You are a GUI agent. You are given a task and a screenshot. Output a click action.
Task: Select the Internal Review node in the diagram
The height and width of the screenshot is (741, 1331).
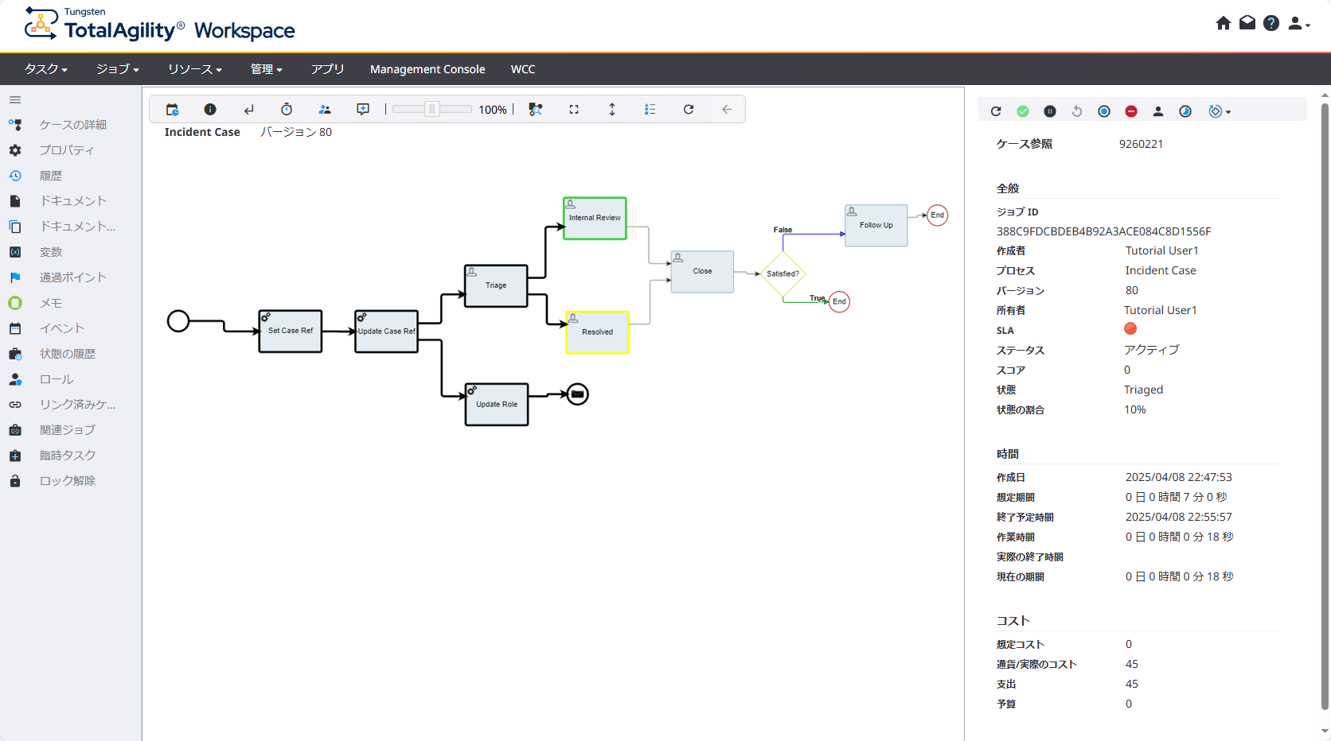[595, 219]
